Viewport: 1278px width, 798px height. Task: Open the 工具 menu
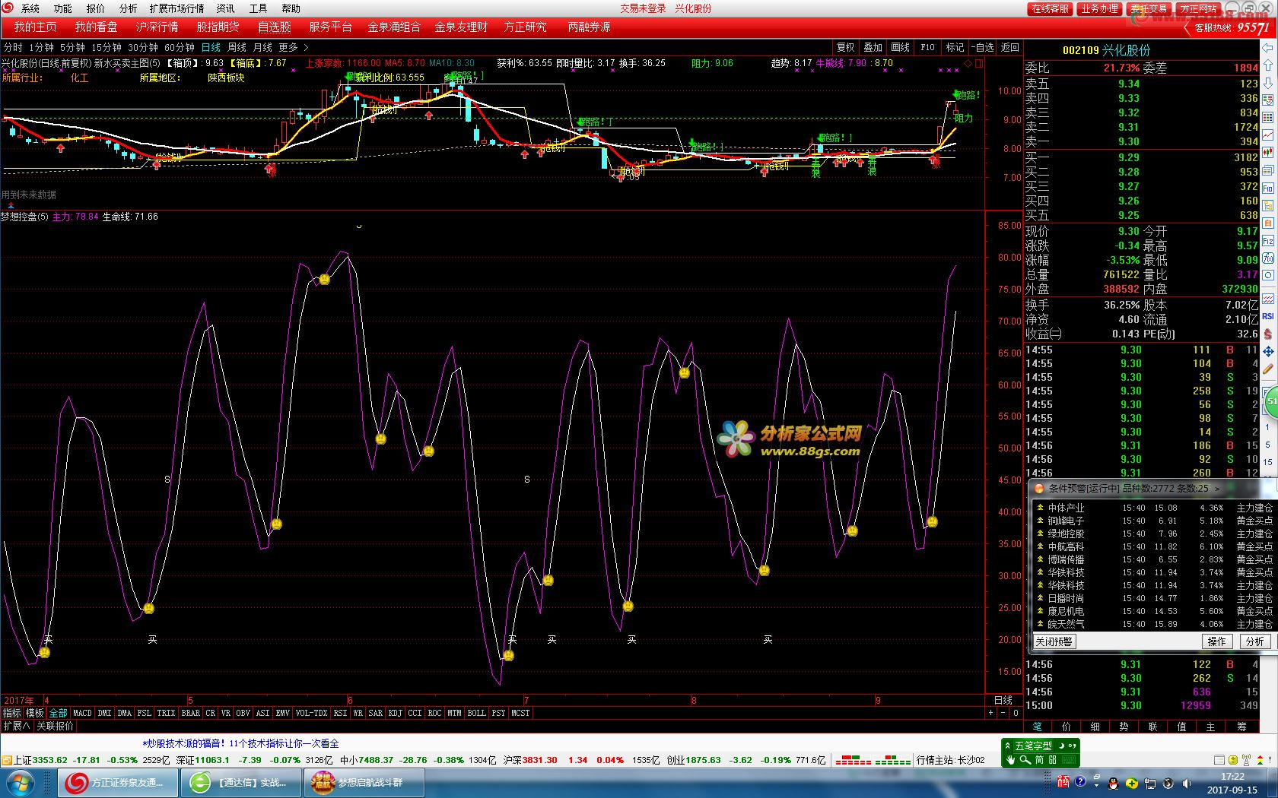(258, 8)
